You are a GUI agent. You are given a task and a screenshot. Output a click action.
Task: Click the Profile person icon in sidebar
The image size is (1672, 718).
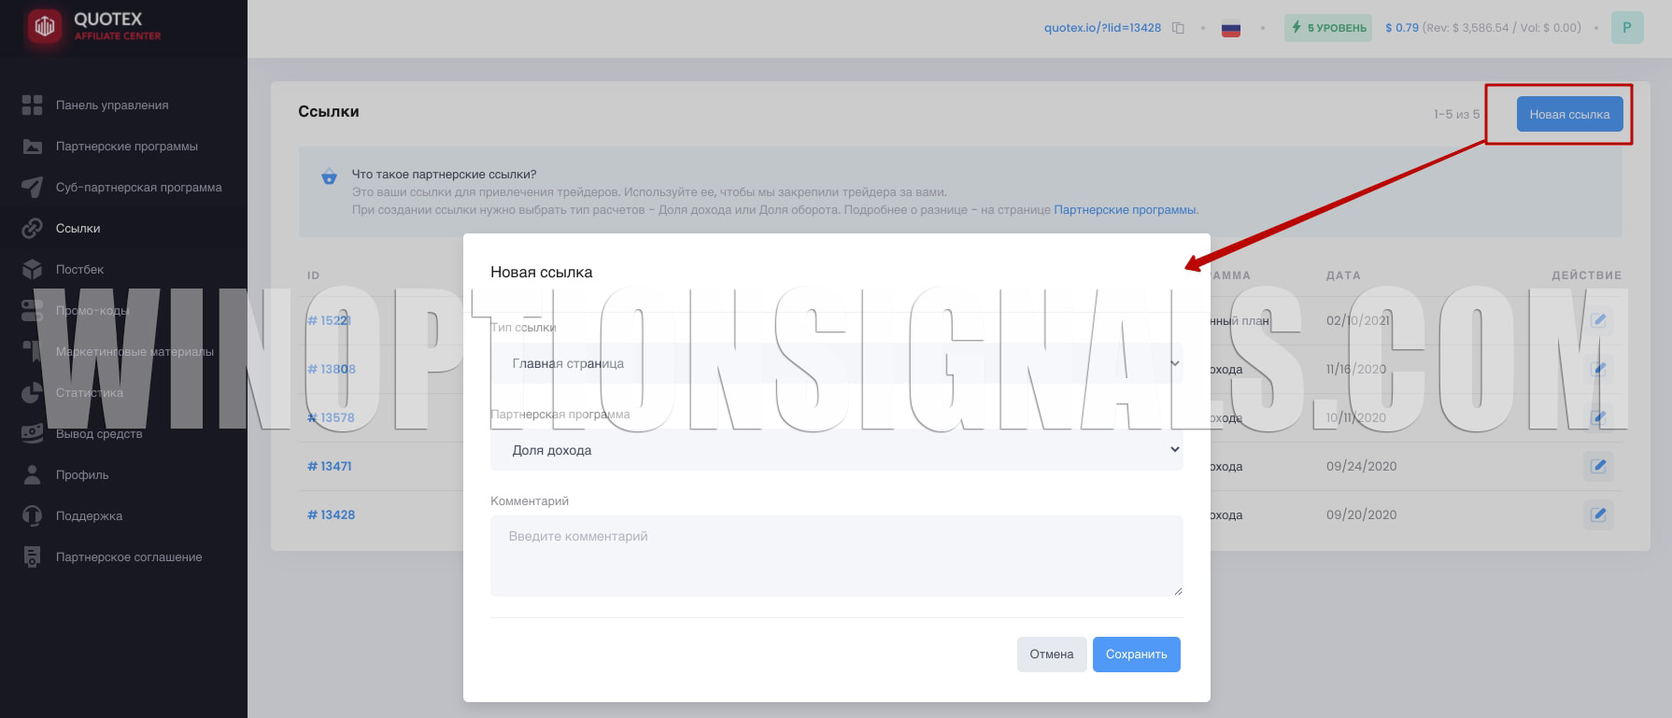pos(33,475)
